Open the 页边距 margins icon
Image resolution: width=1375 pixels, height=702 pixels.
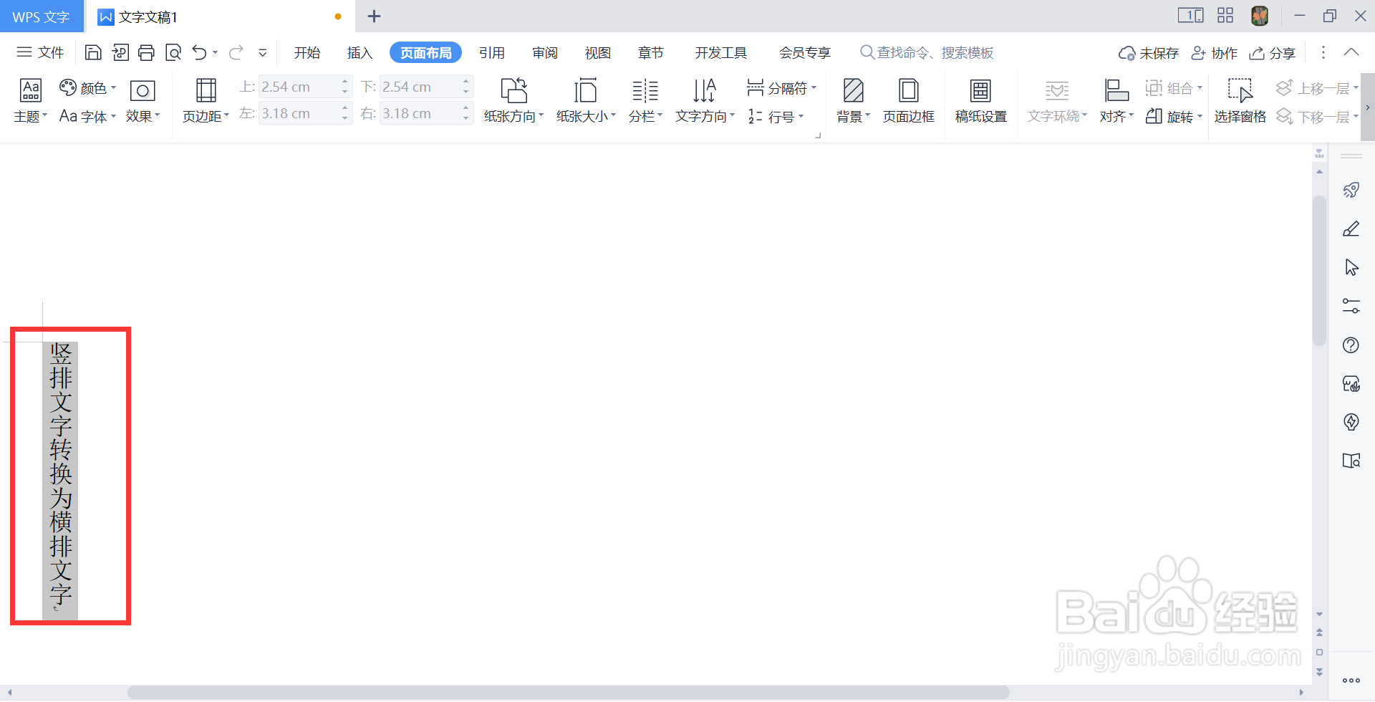point(206,90)
